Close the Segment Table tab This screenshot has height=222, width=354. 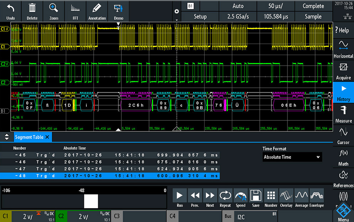[x=47, y=137]
